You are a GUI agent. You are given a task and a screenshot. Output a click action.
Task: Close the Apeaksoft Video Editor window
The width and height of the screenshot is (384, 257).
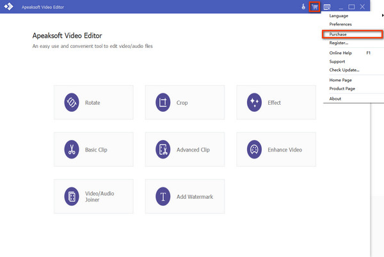pos(362,7)
